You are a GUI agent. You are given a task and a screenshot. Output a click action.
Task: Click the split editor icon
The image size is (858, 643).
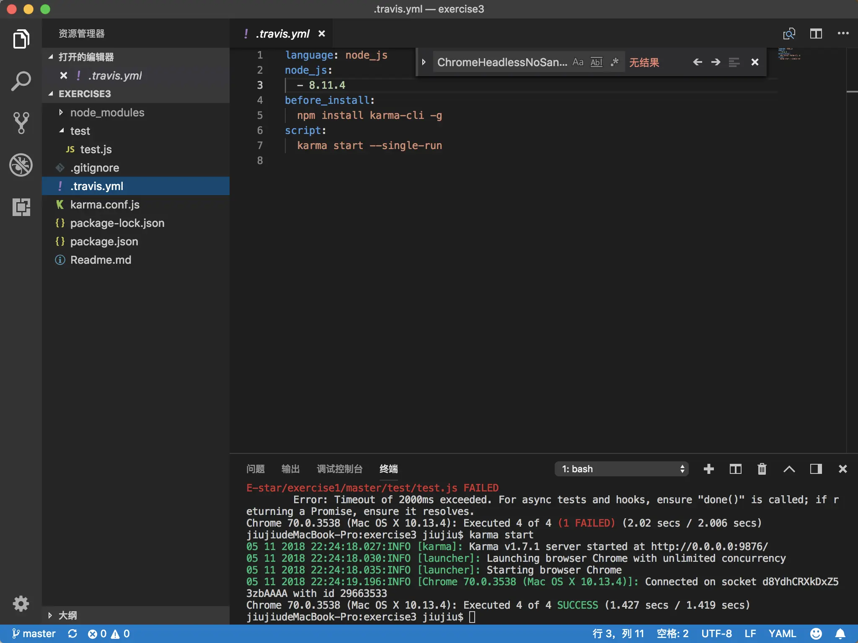pos(816,33)
